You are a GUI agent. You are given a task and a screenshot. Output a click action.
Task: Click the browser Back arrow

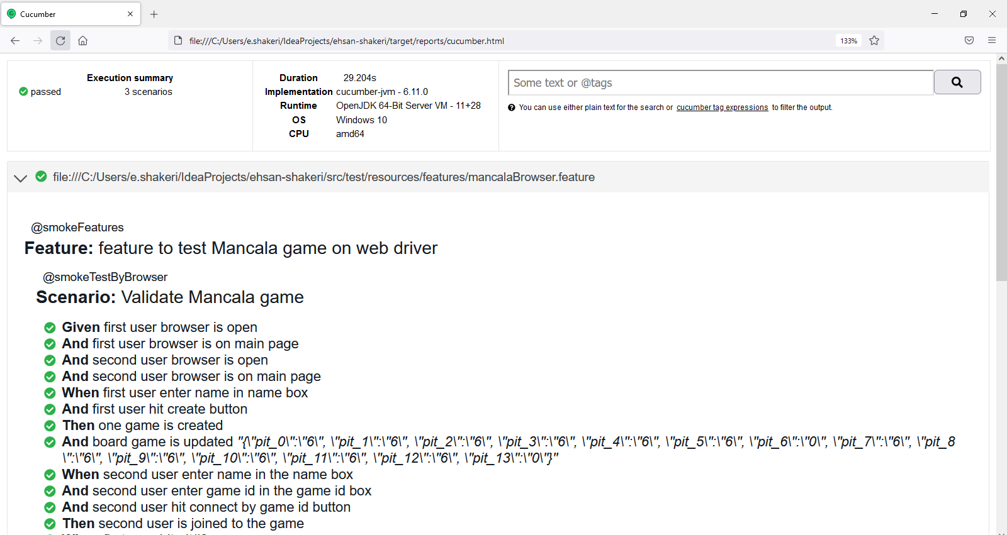(15, 41)
